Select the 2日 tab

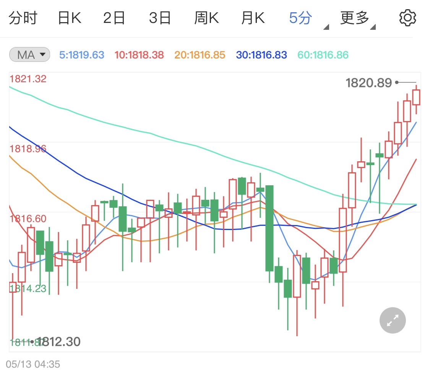(x=114, y=18)
